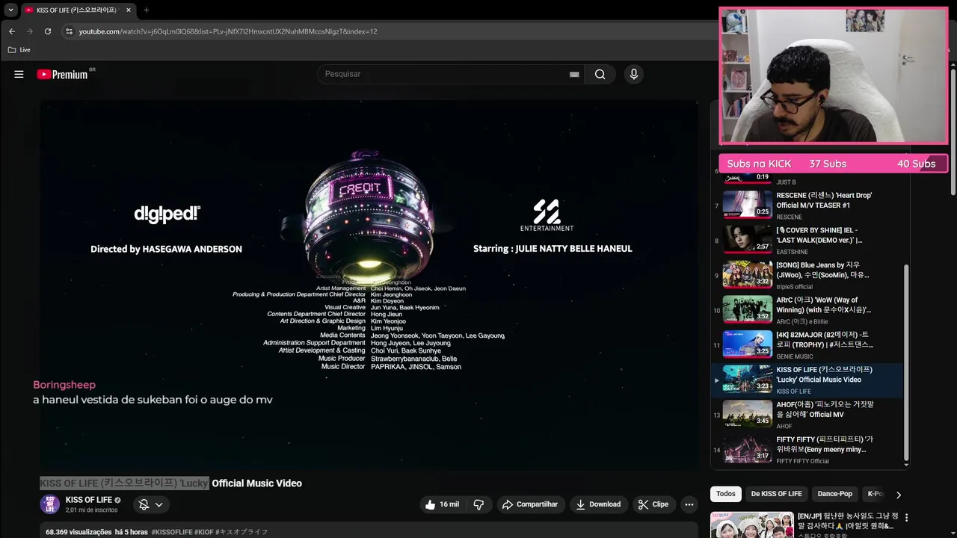
Task: Click the 68.369 visualizações view count
Action: 79,532
